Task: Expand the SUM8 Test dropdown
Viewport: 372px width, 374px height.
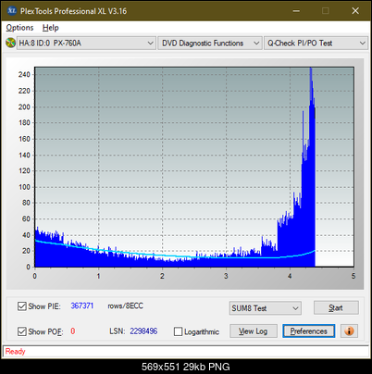Action: [x=266, y=308]
